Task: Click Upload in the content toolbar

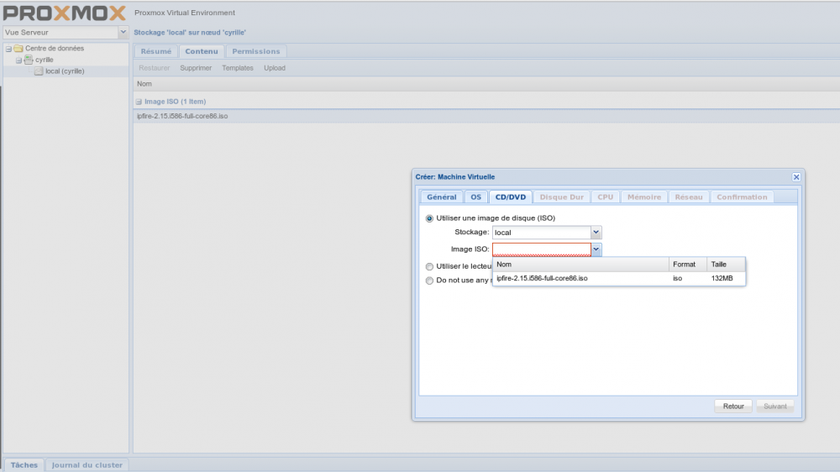Action: [275, 68]
